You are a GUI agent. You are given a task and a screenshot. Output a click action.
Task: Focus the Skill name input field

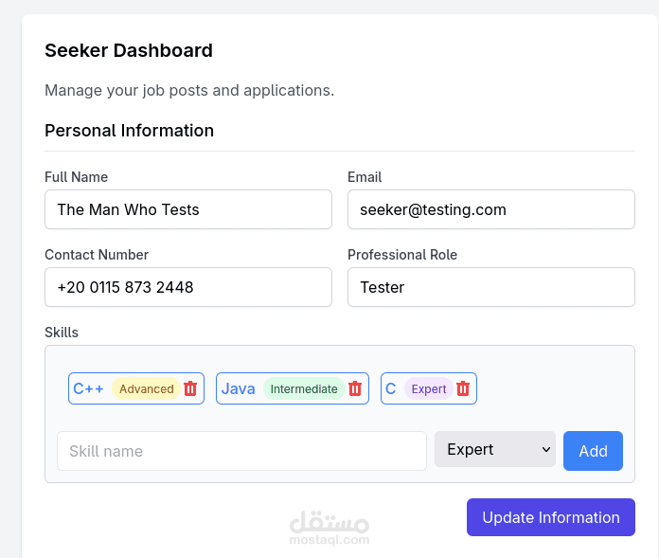point(241,451)
